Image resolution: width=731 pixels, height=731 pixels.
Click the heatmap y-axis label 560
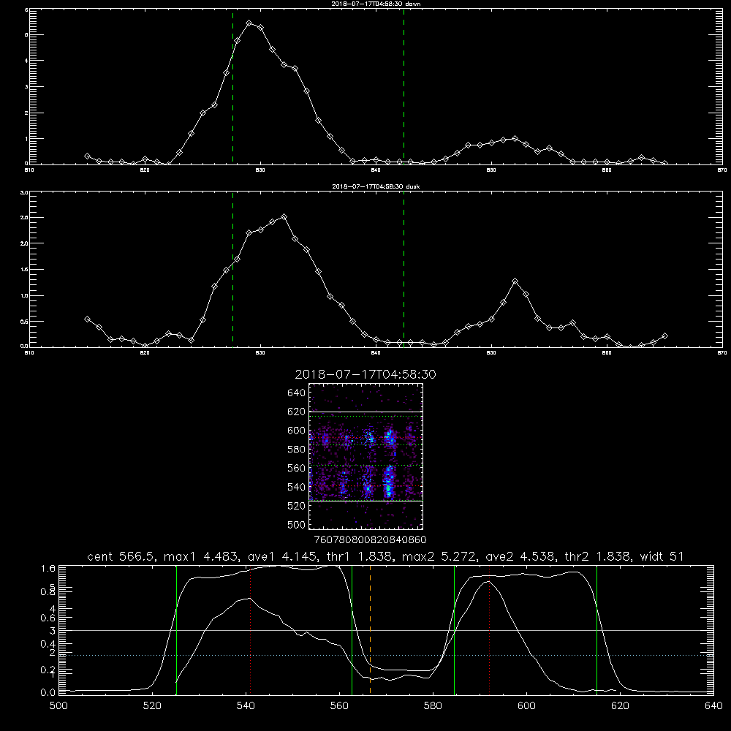tap(296, 468)
